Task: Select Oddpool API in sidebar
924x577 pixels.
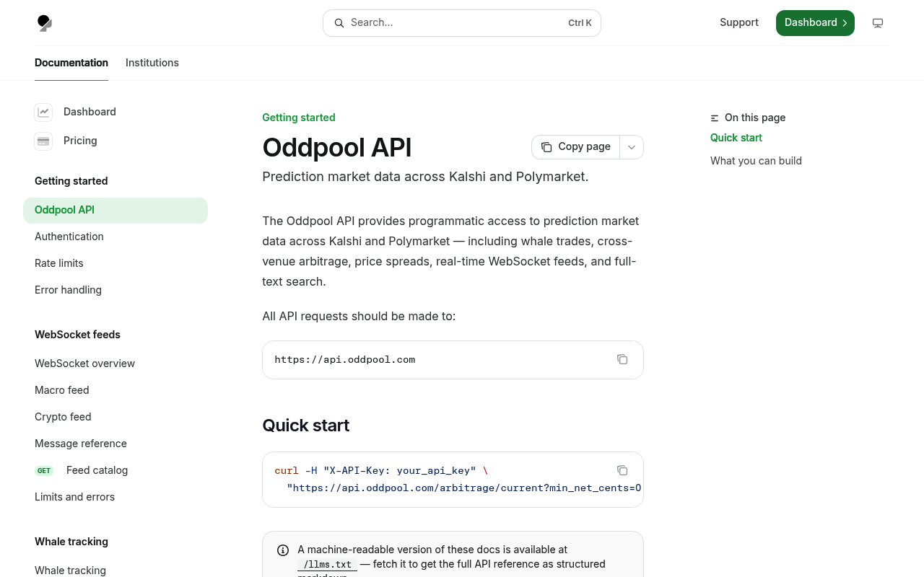Action: pos(115,210)
